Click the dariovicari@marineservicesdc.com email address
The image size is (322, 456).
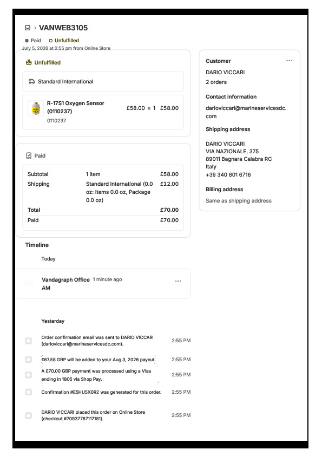click(x=246, y=112)
